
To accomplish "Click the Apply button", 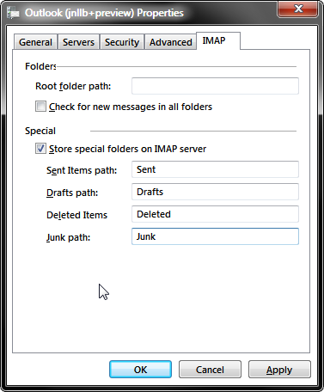I will click(279, 370).
